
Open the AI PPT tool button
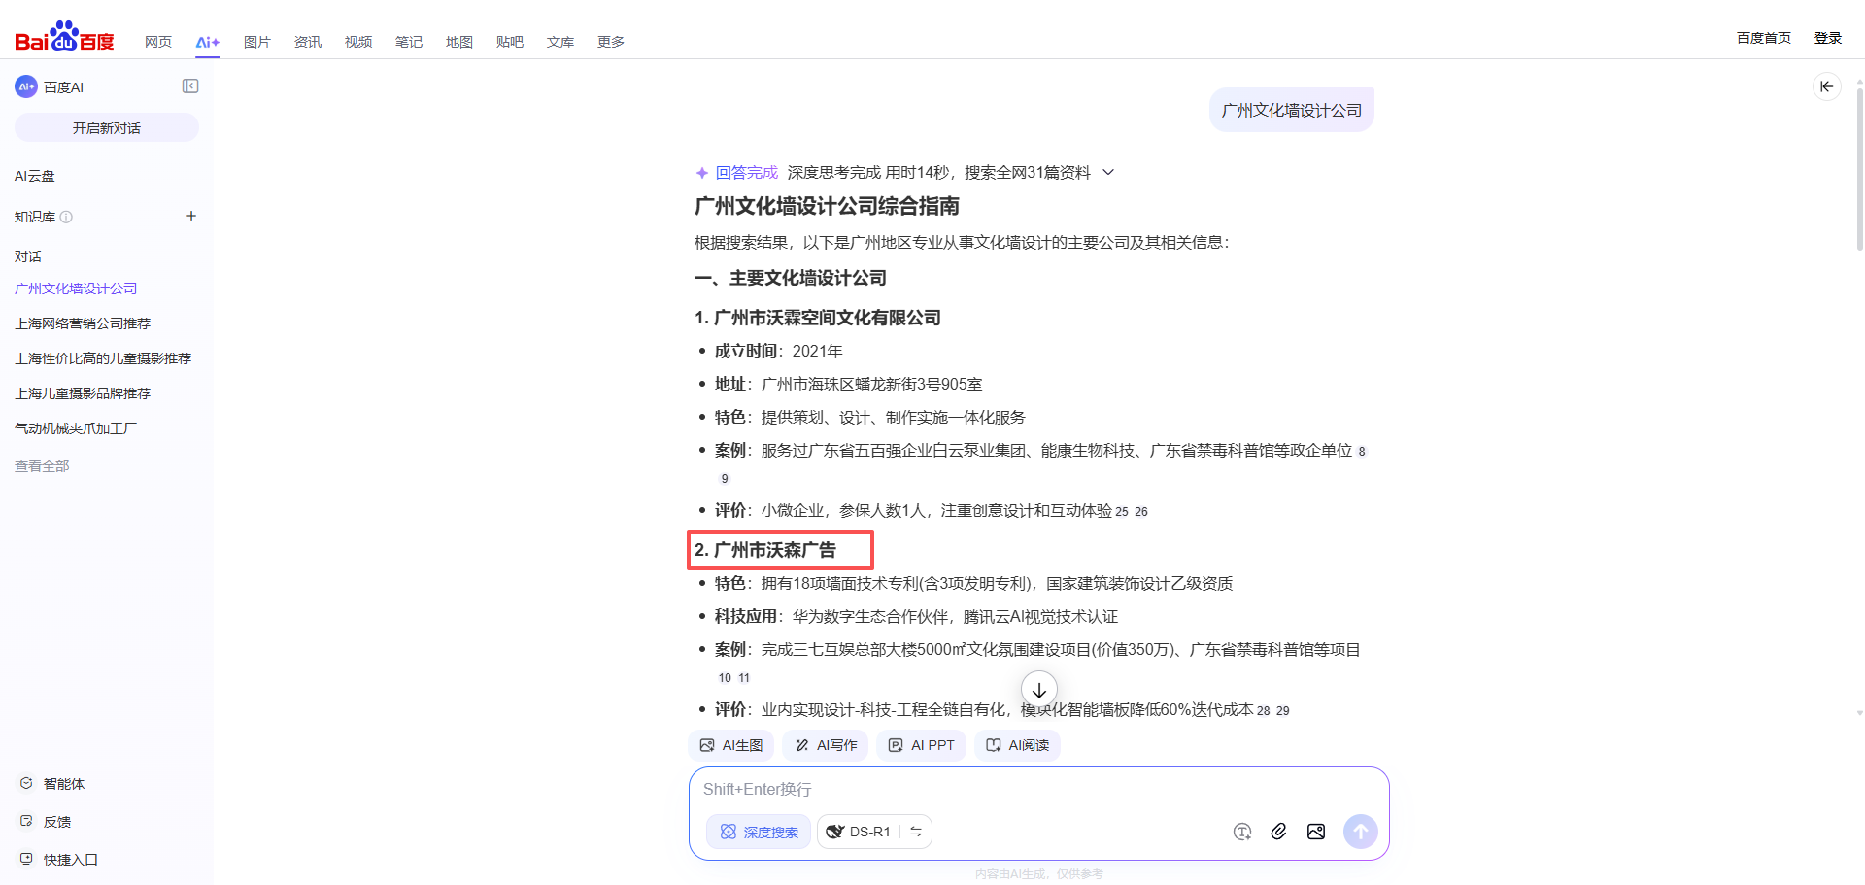(x=921, y=745)
